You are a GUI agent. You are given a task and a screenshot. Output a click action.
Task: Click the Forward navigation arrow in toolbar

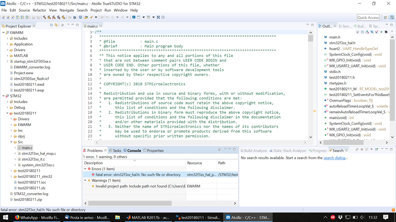122,17
